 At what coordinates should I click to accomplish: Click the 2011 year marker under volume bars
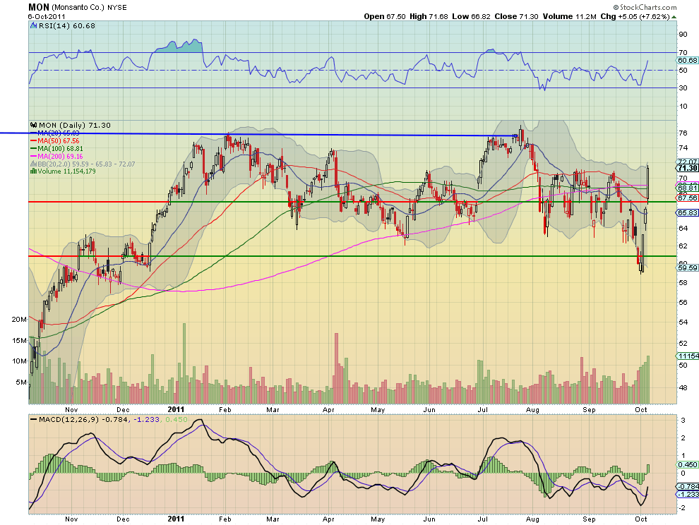click(176, 409)
